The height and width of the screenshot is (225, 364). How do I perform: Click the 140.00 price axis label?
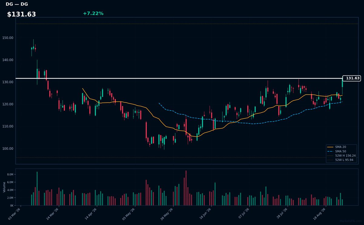[x=8, y=60]
